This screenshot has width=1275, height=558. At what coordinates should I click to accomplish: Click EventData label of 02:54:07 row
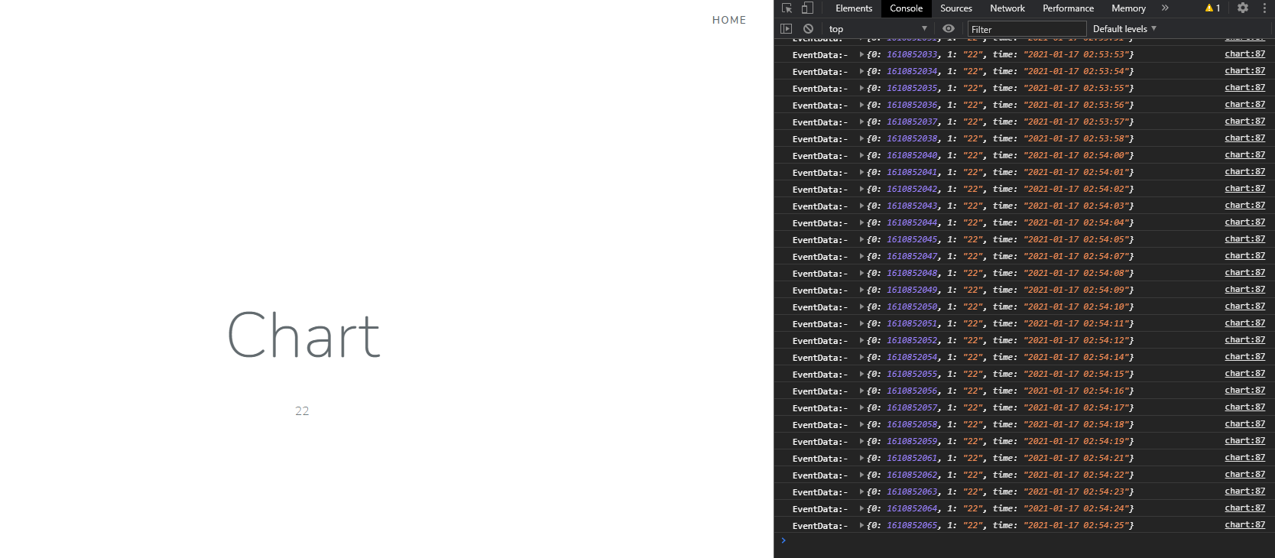click(x=820, y=257)
